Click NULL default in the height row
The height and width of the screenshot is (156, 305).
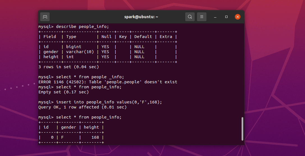point(139,57)
